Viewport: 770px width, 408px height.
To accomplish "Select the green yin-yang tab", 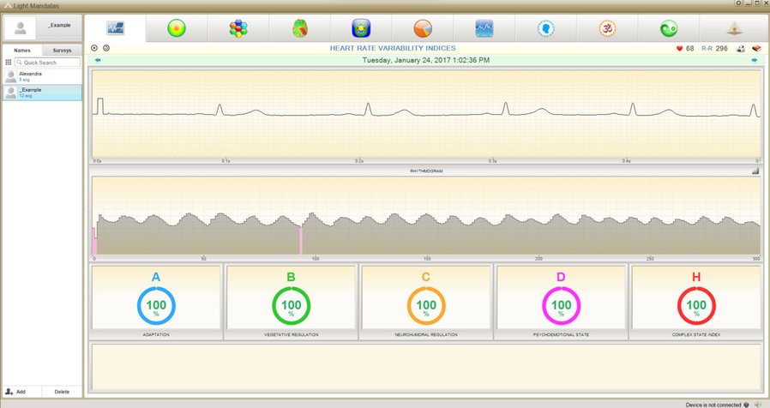I will click(x=670, y=28).
